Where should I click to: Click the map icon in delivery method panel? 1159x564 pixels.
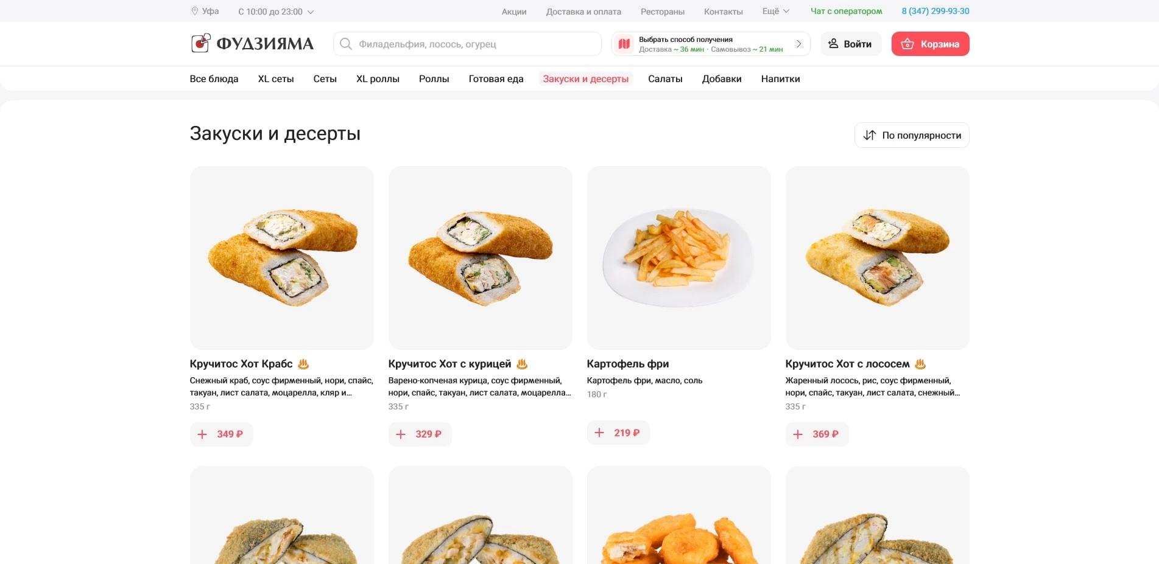pyautogui.click(x=624, y=43)
